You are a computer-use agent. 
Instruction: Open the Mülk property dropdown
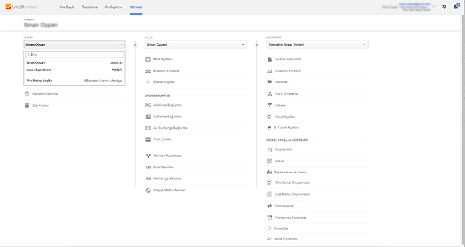pos(196,44)
